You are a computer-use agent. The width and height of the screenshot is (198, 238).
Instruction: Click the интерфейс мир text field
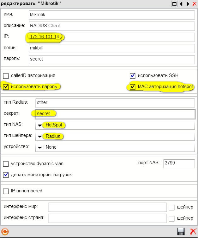pyautogui.click(x=107, y=207)
